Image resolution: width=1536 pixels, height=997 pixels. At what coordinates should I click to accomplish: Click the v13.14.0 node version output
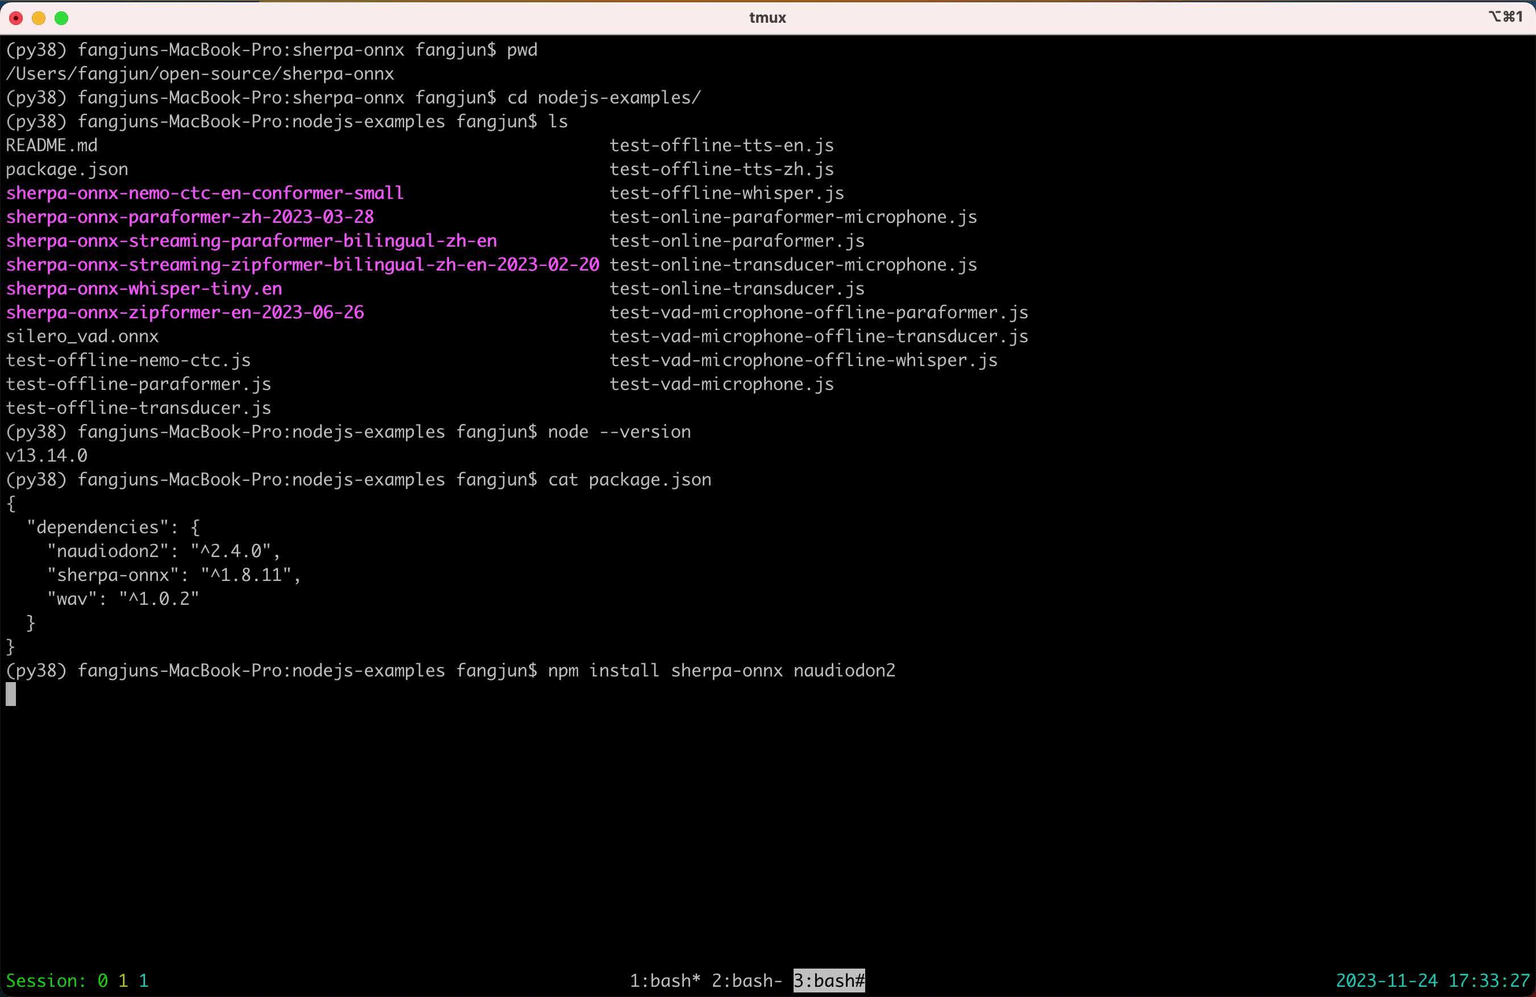[47, 456]
